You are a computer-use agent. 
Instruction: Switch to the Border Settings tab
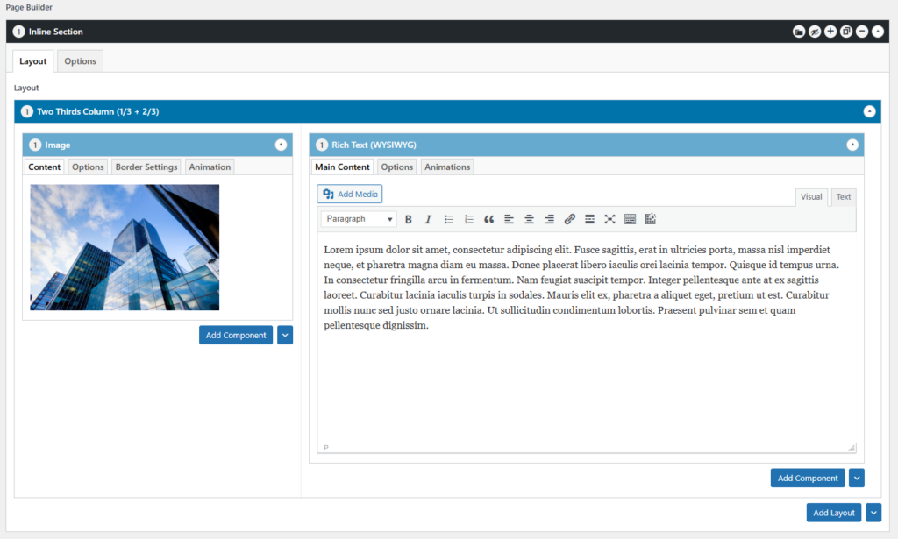point(146,167)
